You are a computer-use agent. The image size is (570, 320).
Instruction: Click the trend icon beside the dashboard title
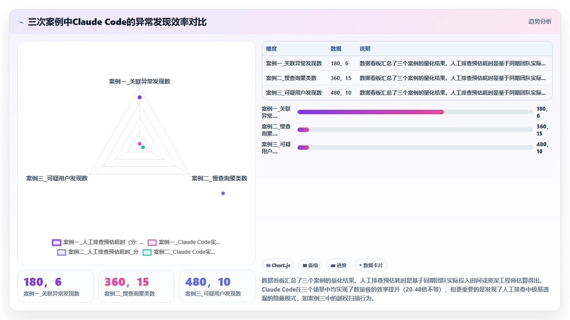21,22
